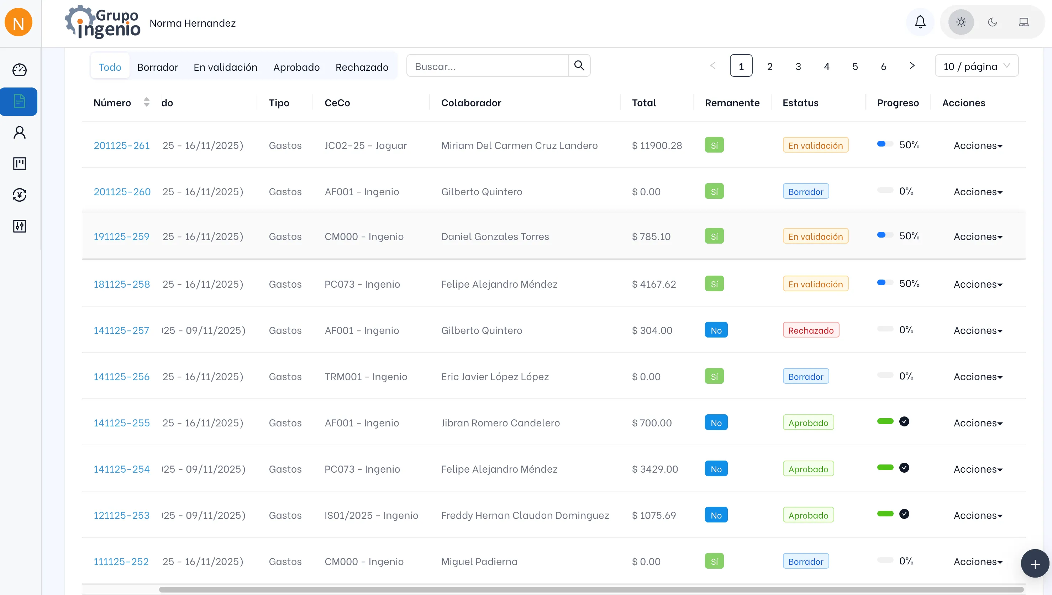Screen dimensions: 1052x595
Task: Select system theme laptop toggle
Action: tap(1024, 22)
